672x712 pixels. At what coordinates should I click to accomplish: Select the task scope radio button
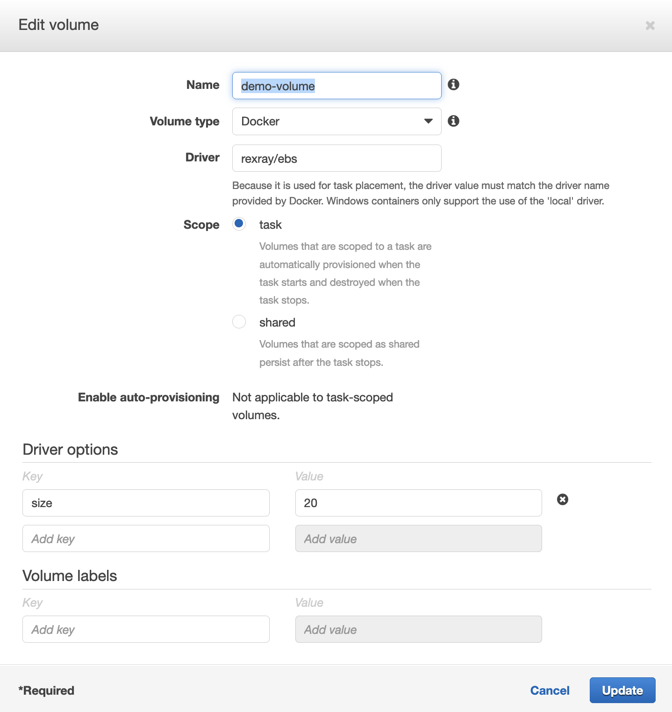click(239, 224)
